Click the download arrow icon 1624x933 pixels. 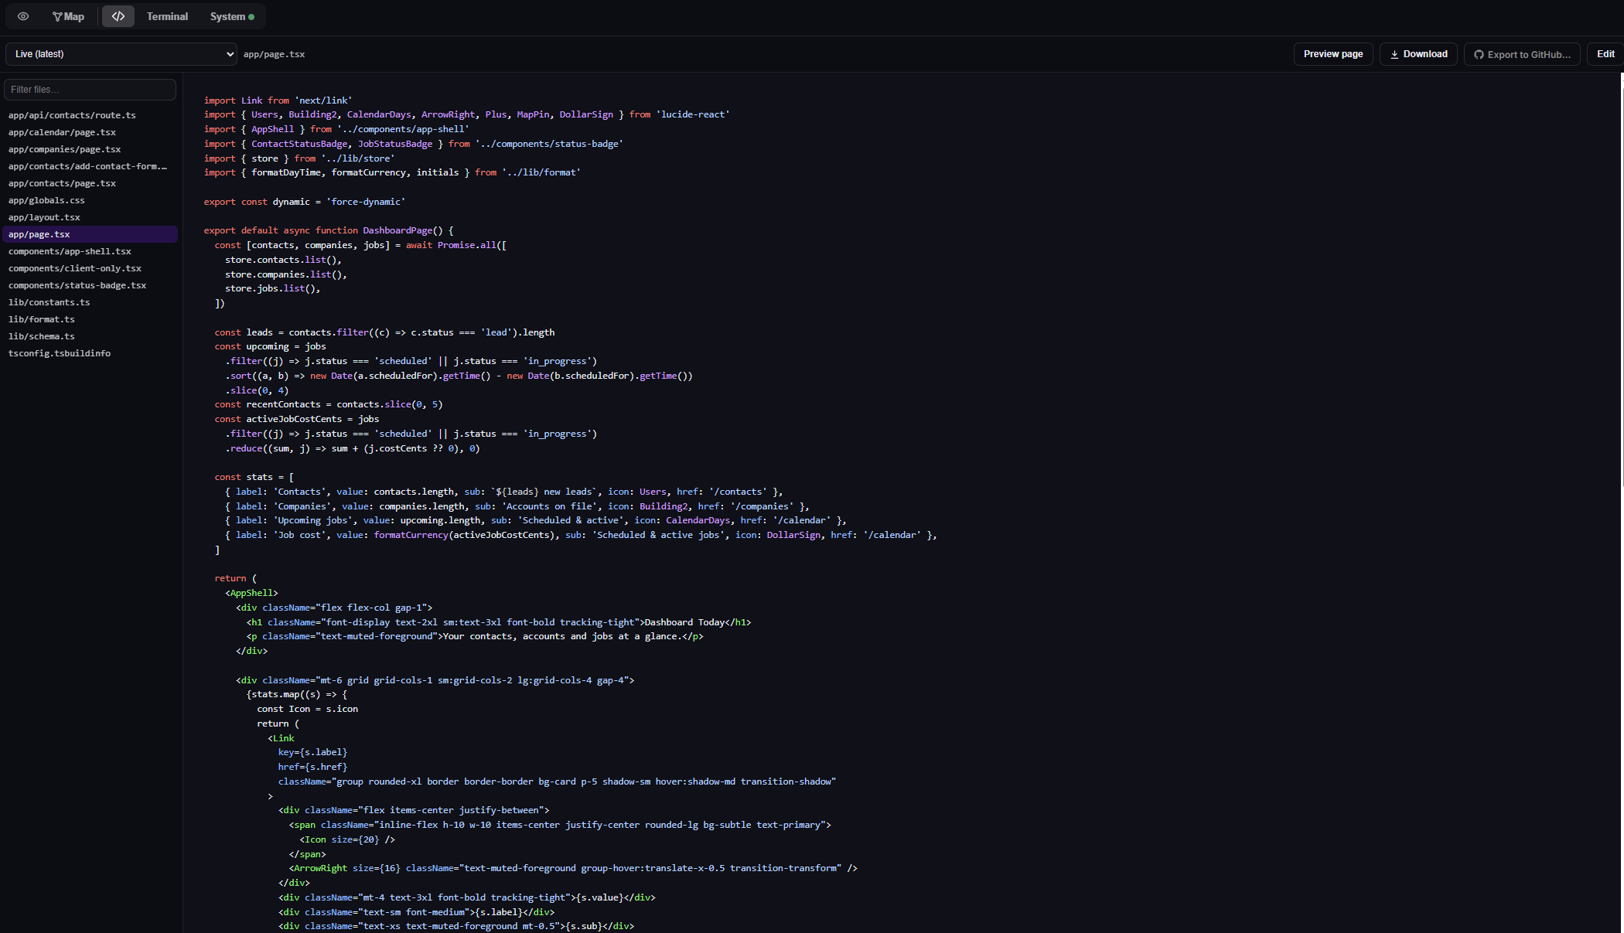[1394, 54]
